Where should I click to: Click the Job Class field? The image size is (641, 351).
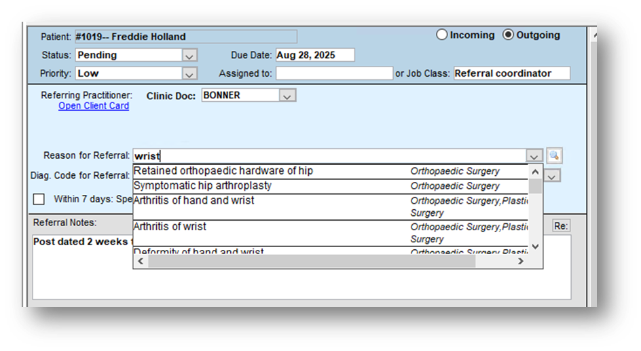[511, 73]
